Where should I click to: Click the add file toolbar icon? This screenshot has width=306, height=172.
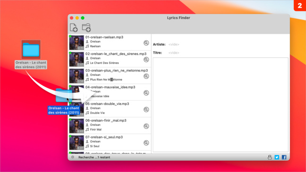point(74,27)
